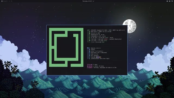Click the kernel gear icon beside Linux line
The height and width of the screenshot is (98, 174).
(89, 51)
